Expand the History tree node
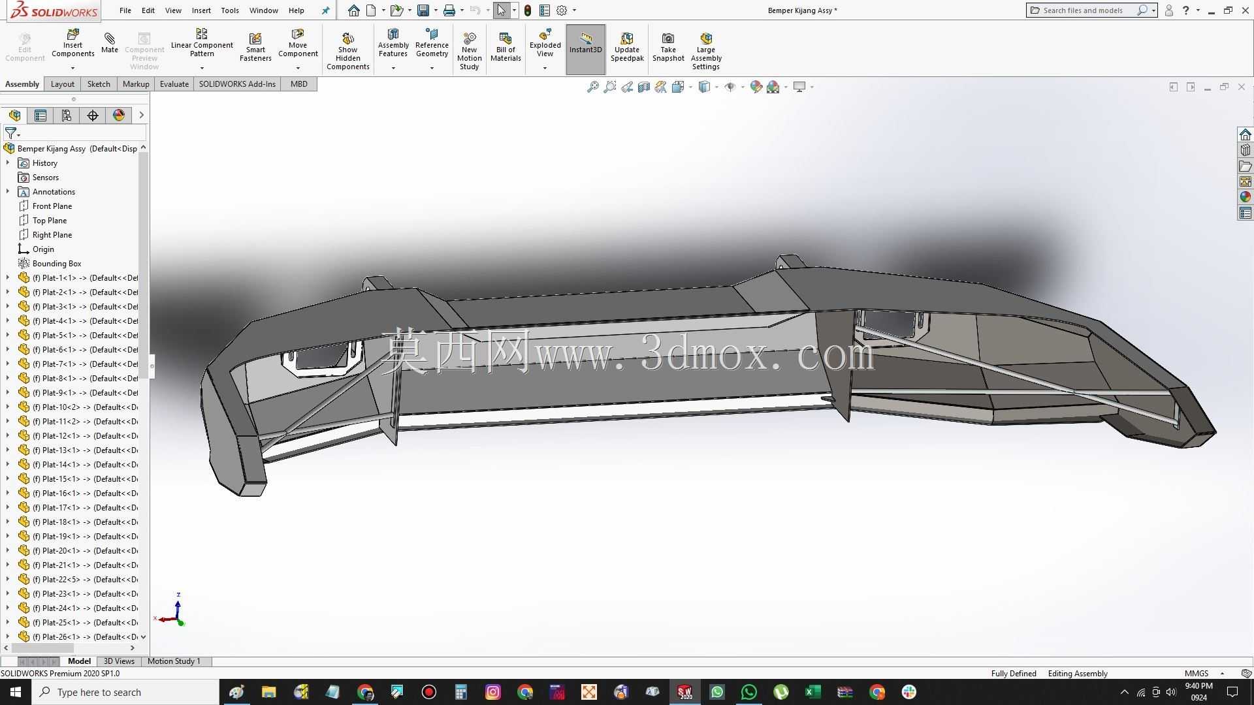This screenshot has height=705, width=1254. click(8, 163)
